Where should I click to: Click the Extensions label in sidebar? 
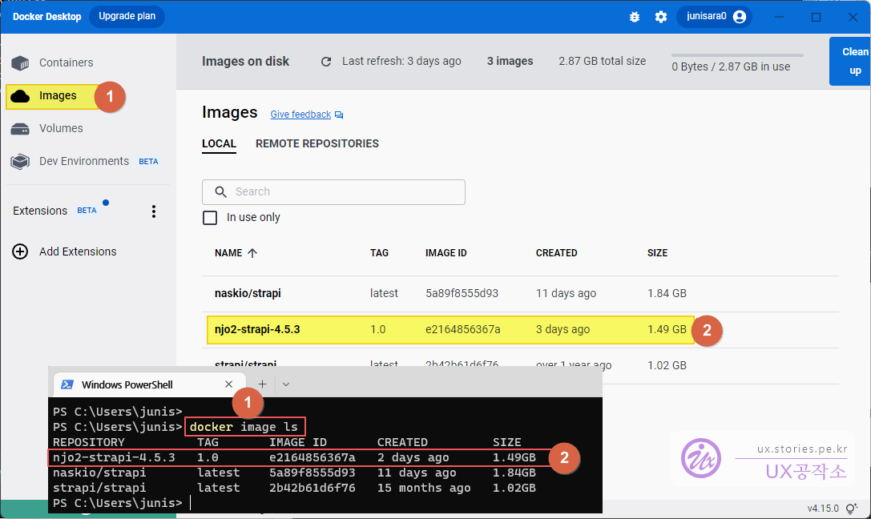(40, 211)
